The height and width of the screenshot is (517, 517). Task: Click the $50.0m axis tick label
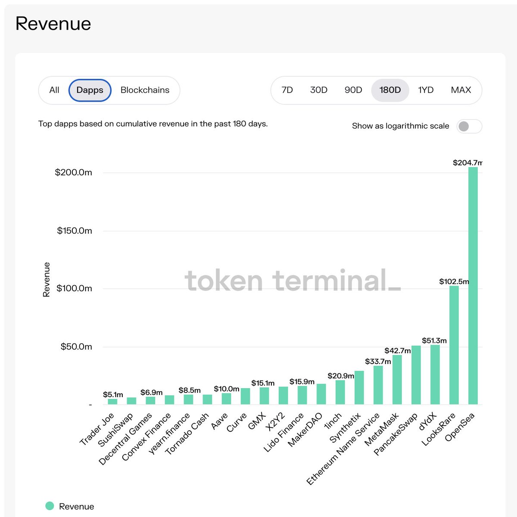coord(76,346)
